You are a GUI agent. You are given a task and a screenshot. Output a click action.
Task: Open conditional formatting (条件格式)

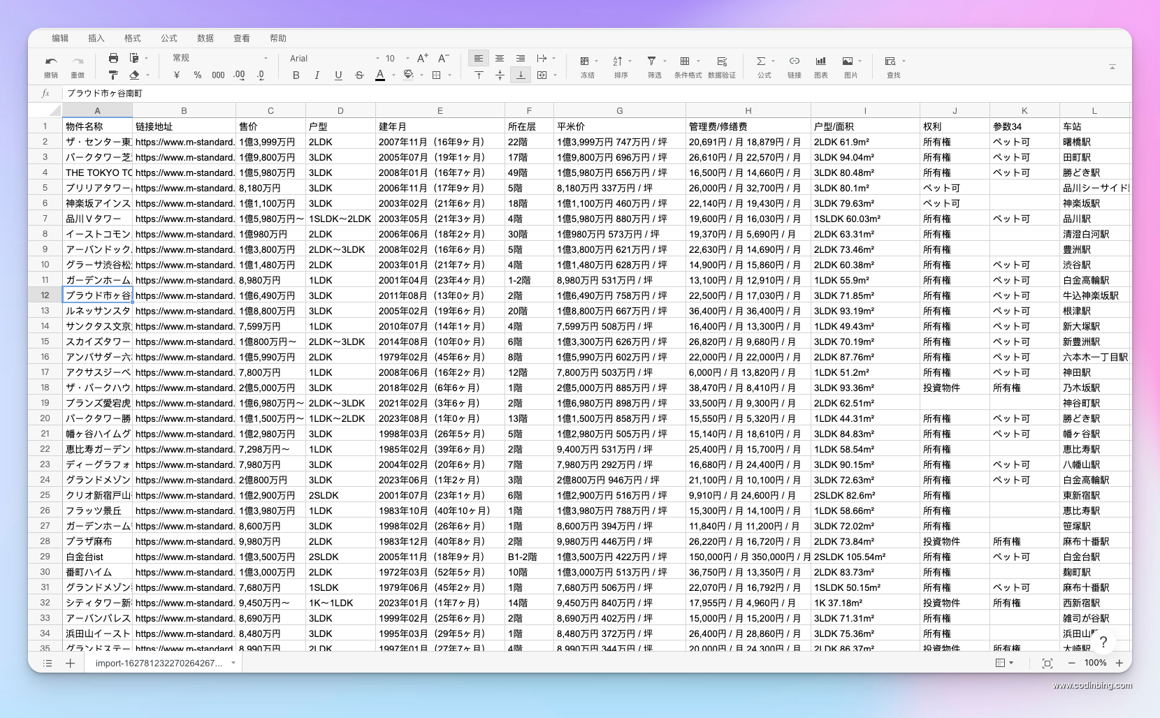[x=688, y=66]
